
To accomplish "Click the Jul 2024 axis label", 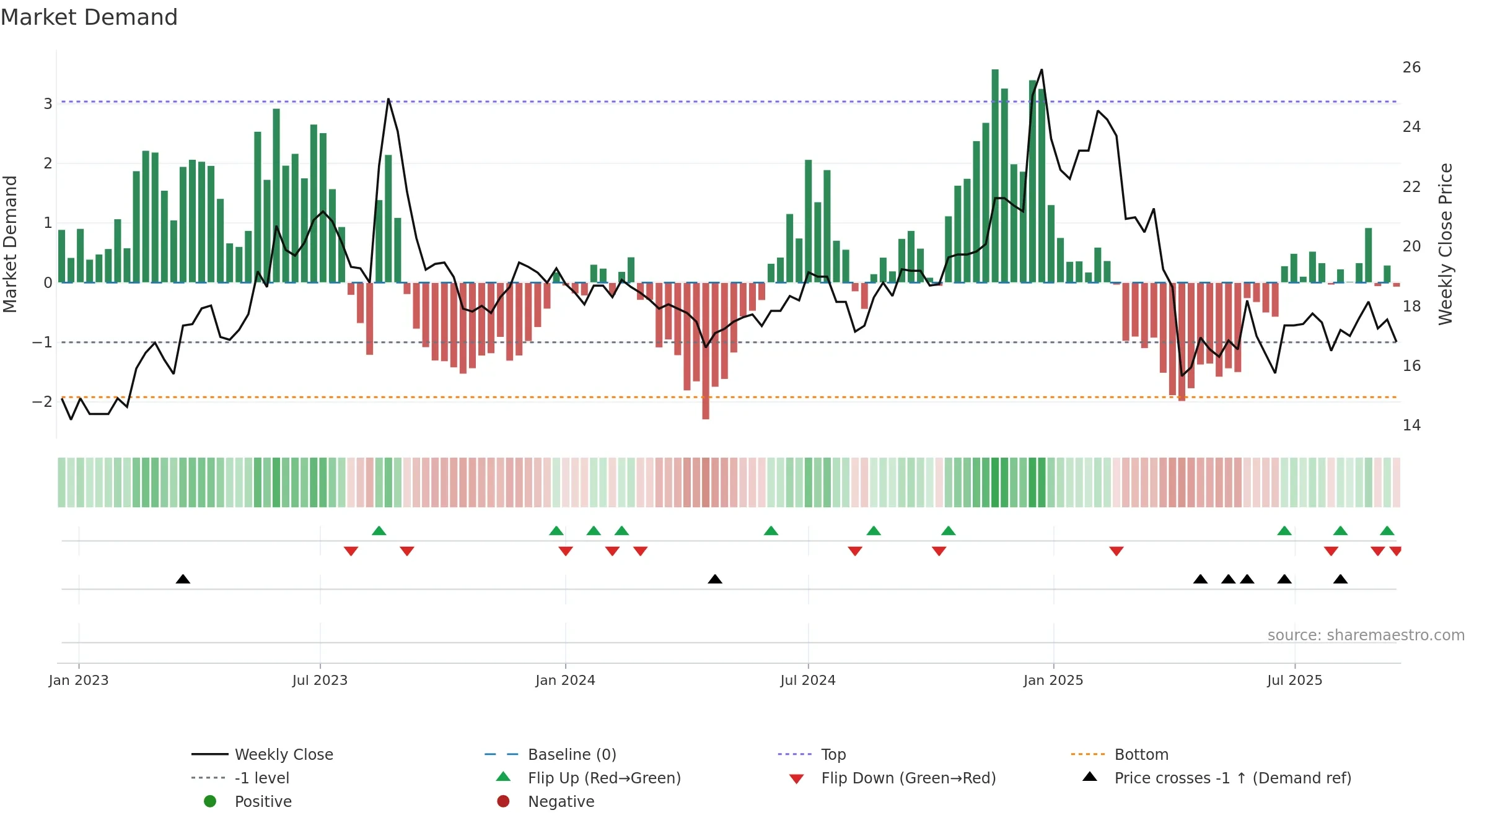I will coord(808,681).
